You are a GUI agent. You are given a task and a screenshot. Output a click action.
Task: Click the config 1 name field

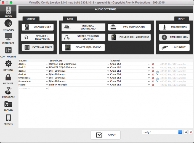(160, 132)
